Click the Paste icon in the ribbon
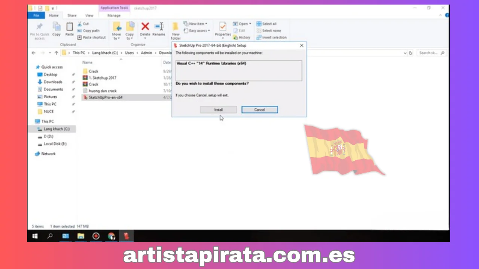The height and width of the screenshot is (269, 479). (70, 26)
